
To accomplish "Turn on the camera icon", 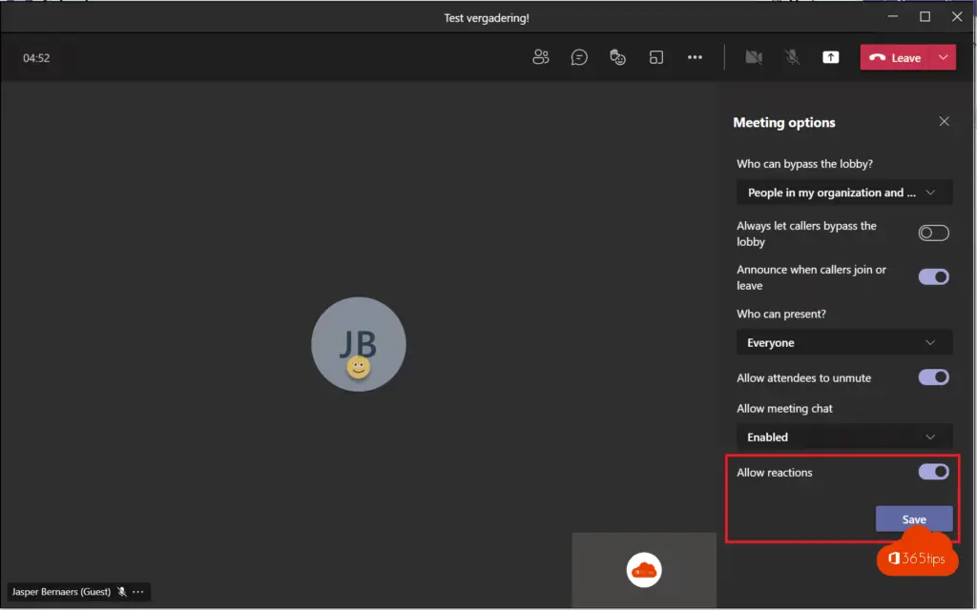I will 754,57.
